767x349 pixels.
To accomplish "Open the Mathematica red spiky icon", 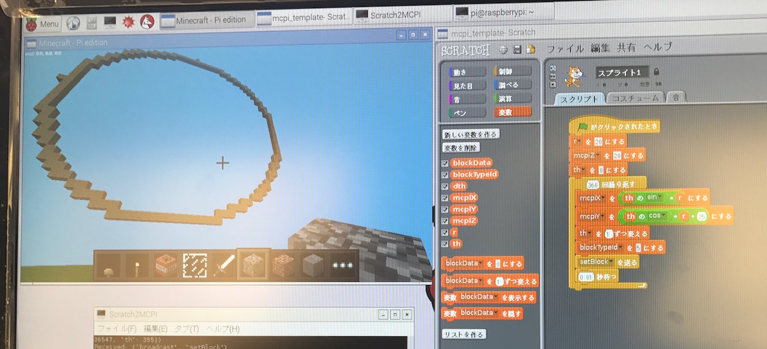I will pos(128,23).
